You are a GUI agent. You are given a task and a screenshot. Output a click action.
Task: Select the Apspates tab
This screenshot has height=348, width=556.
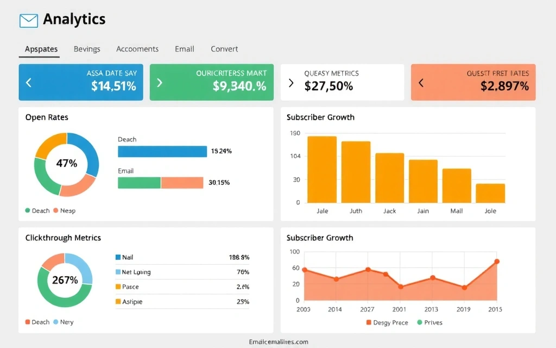click(x=40, y=48)
